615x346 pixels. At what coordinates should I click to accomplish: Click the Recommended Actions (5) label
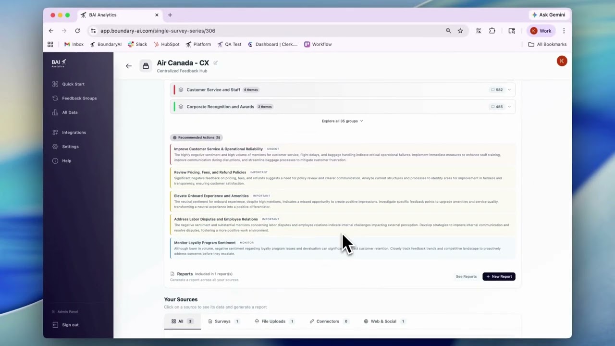197,137
